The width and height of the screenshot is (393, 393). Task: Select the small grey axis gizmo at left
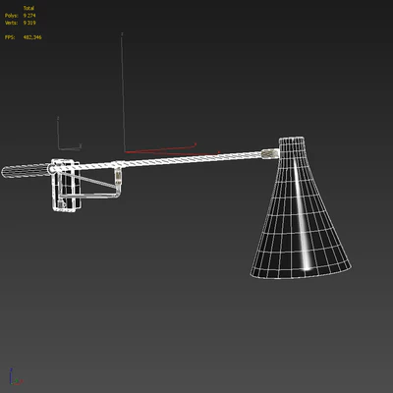tap(69, 135)
